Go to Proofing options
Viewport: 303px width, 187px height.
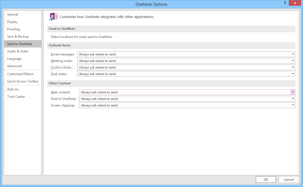click(23, 29)
